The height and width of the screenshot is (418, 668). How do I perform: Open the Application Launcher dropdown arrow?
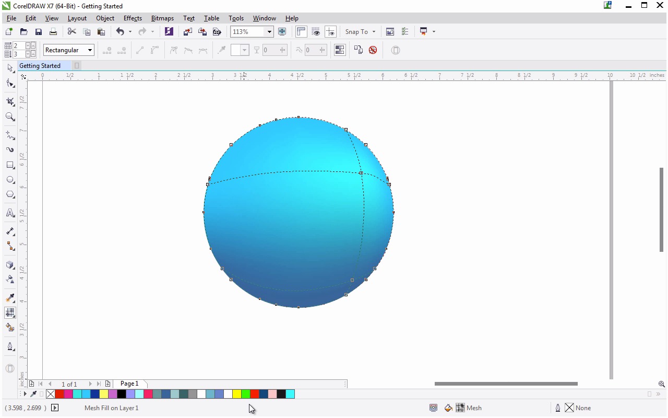pyautogui.click(x=434, y=32)
